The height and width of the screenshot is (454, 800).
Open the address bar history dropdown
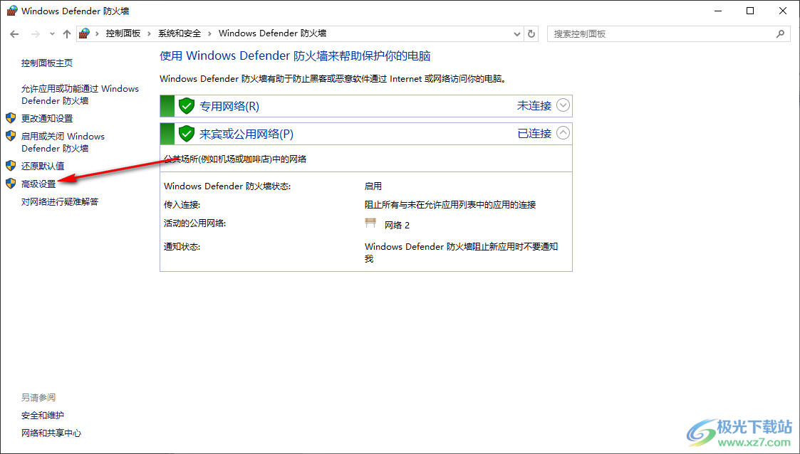click(x=517, y=34)
